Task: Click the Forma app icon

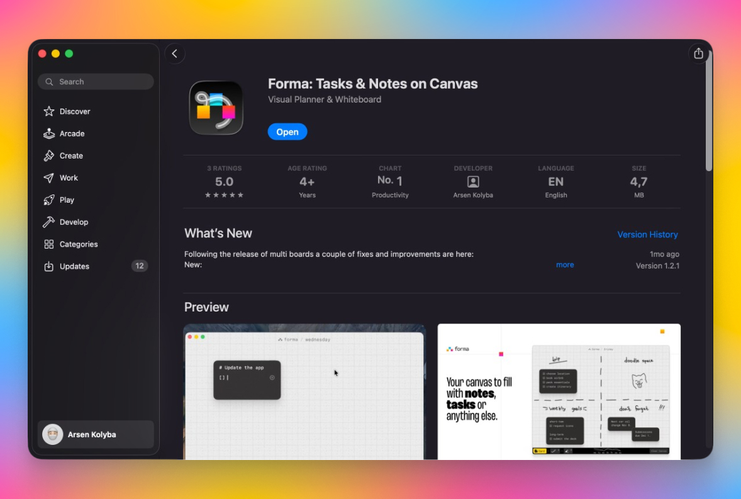Action: click(x=216, y=108)
